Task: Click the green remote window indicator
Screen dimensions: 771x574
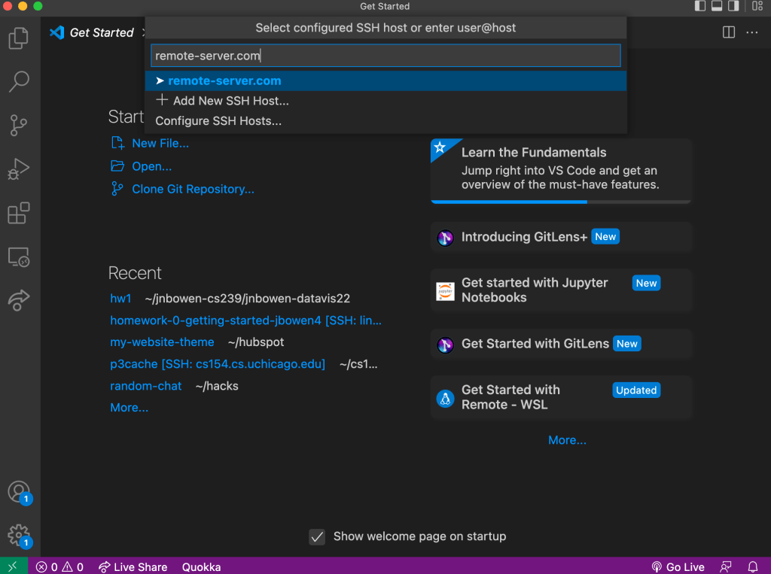Action: click(14, 566)
